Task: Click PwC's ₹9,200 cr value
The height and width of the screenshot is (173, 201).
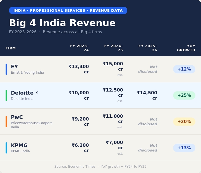Action: (x=80, y=122)
